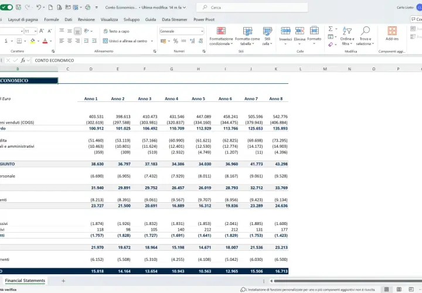
Task: Create a new blank document icon
Action: pyautogui.click(x=50, y=7)
